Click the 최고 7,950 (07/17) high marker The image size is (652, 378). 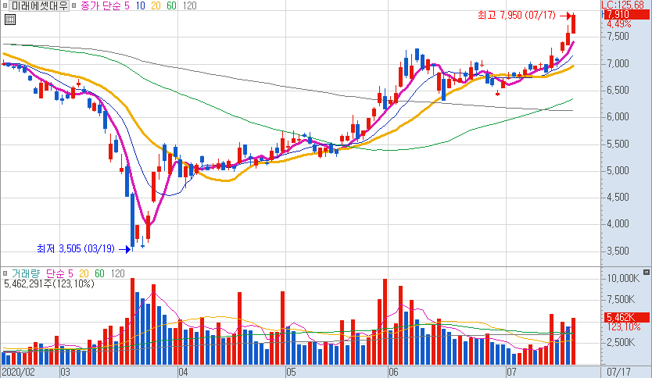[517, 16]
